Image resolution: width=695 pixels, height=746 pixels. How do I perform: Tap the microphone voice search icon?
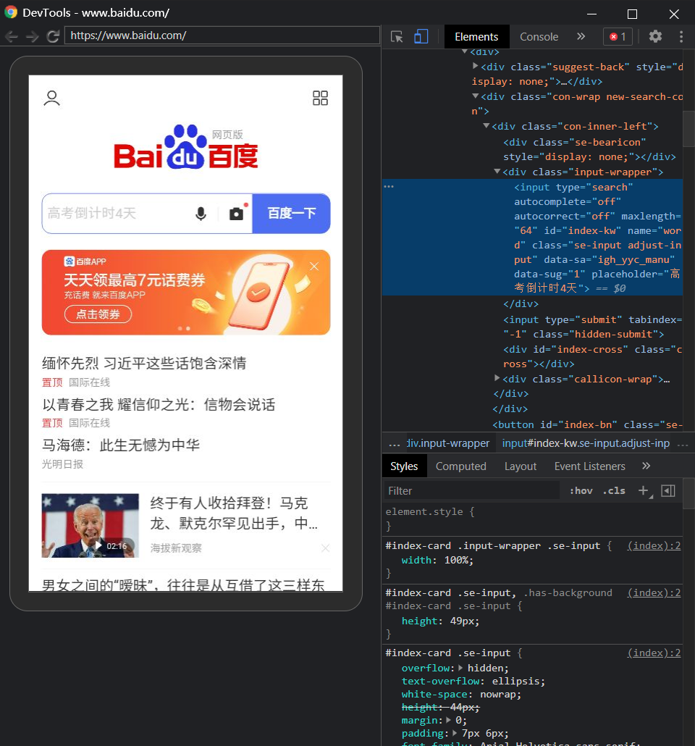[201, 214]
